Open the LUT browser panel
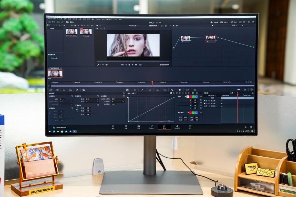This screenshot has height=197, width=296. pyautogui.click(x=60, y=22)
